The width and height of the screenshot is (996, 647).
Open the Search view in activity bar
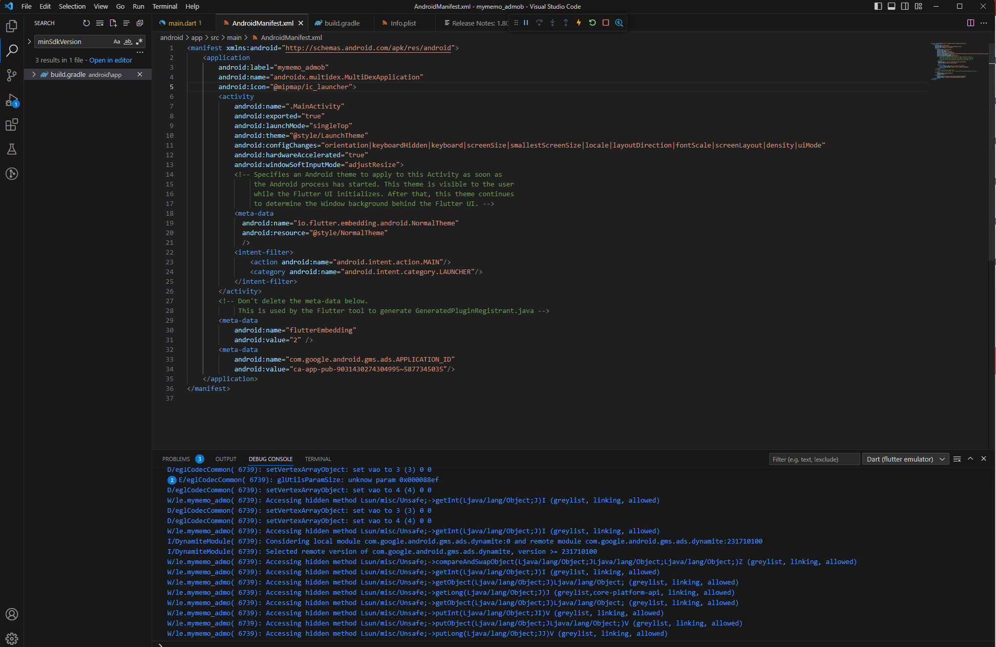12,50
